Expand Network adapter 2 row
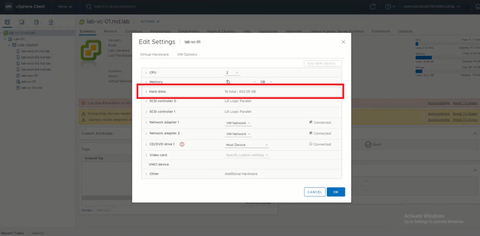The height and width of the screenshot is (236, 480). (x=146, y=133)
